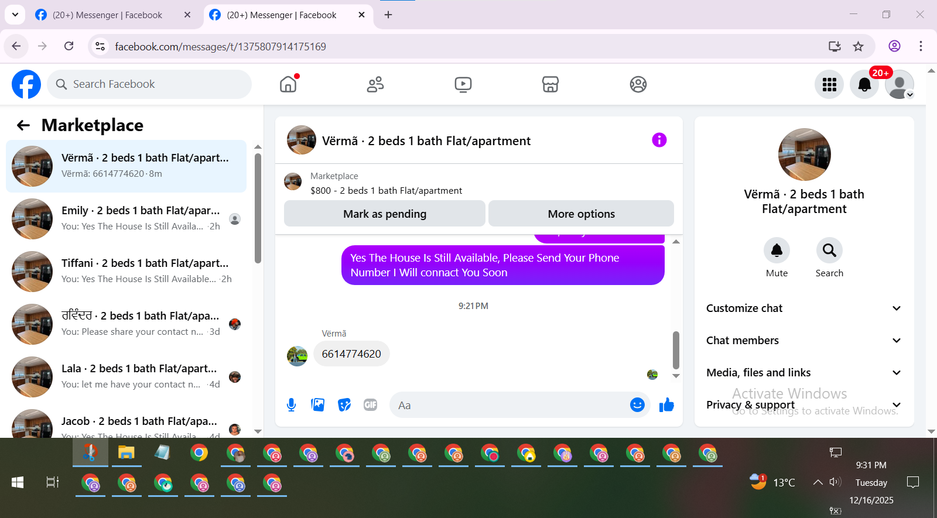
Task: Close the first Messenger tab
Action: [187, 15]
